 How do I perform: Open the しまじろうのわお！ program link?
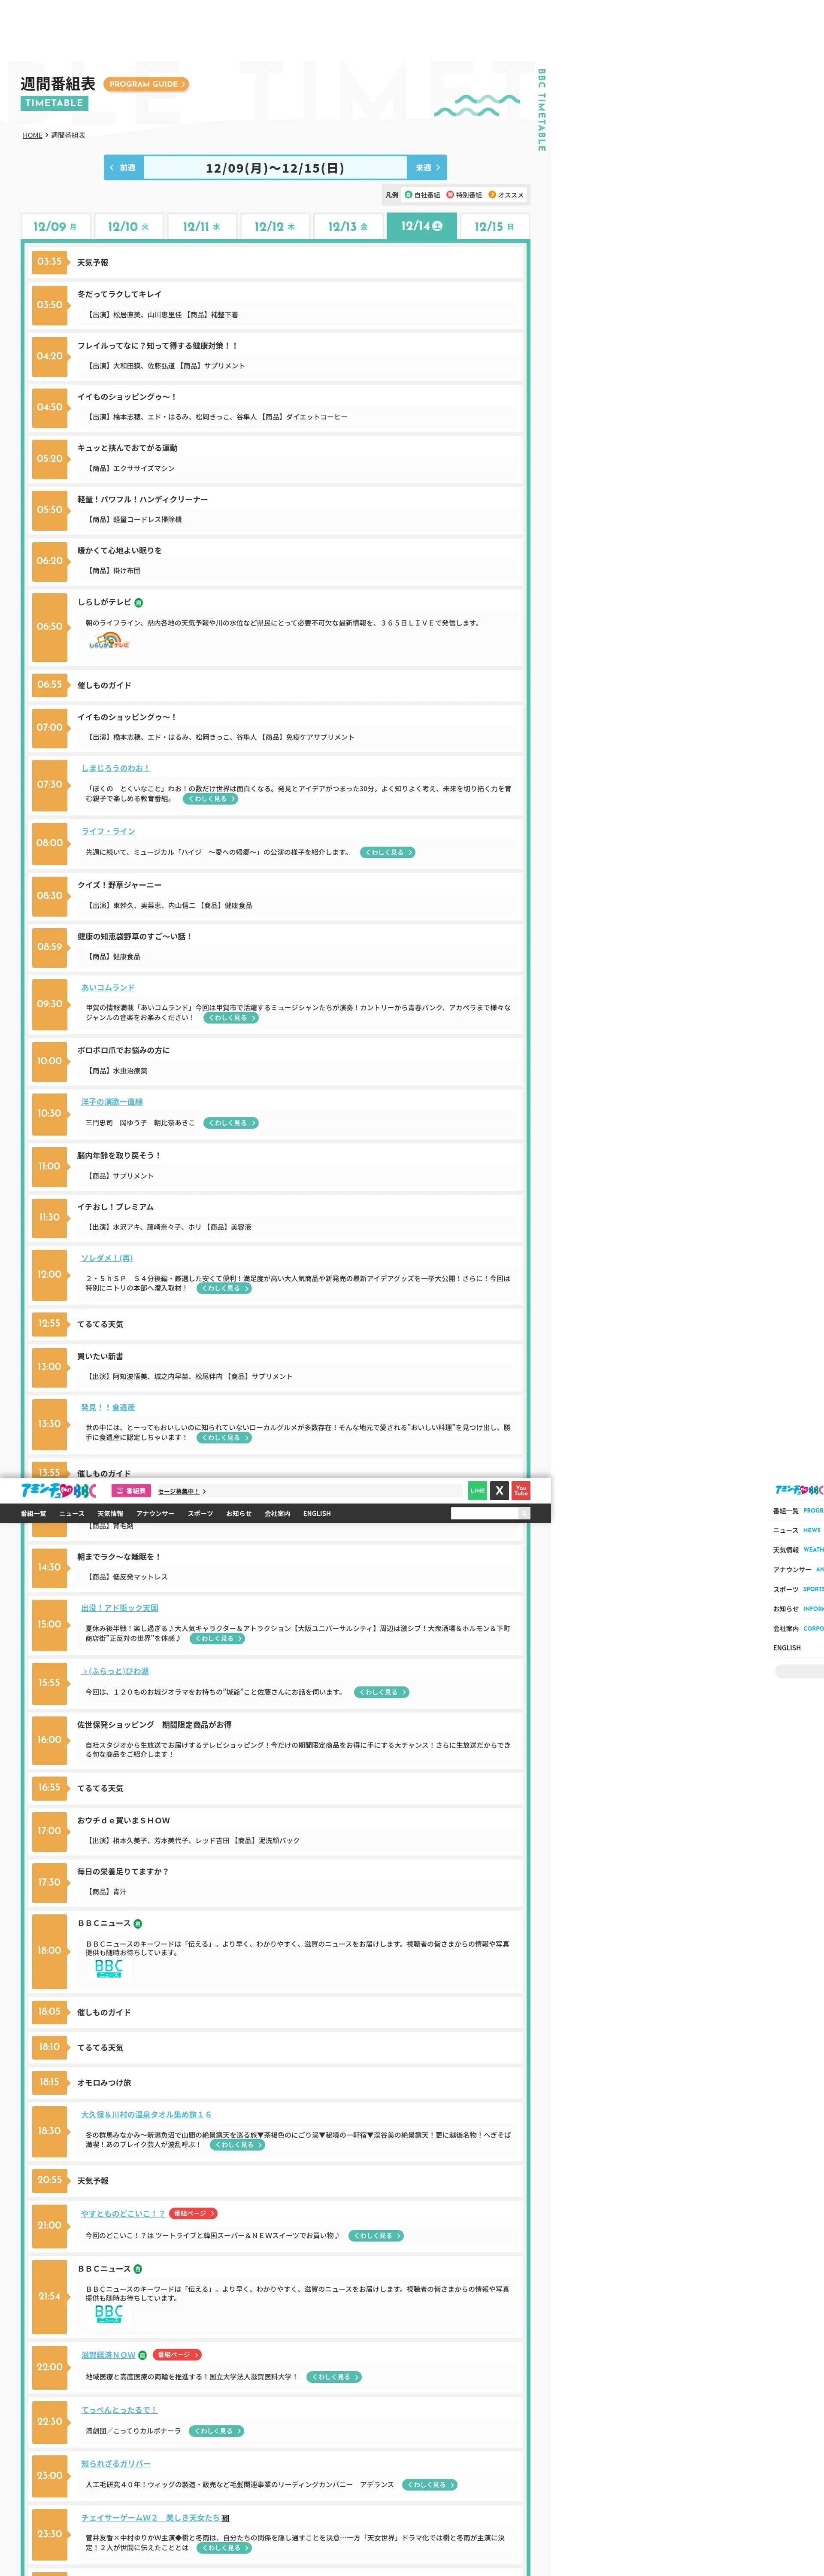115,768
